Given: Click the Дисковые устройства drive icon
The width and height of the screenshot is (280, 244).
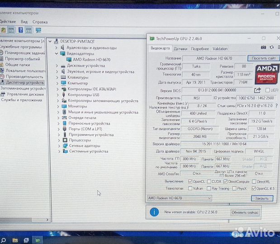Looking at the screenshot, I should coord(63,66).
